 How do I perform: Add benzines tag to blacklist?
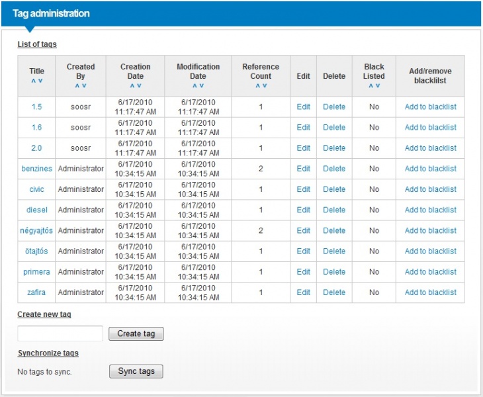click(x=431, y=169)
